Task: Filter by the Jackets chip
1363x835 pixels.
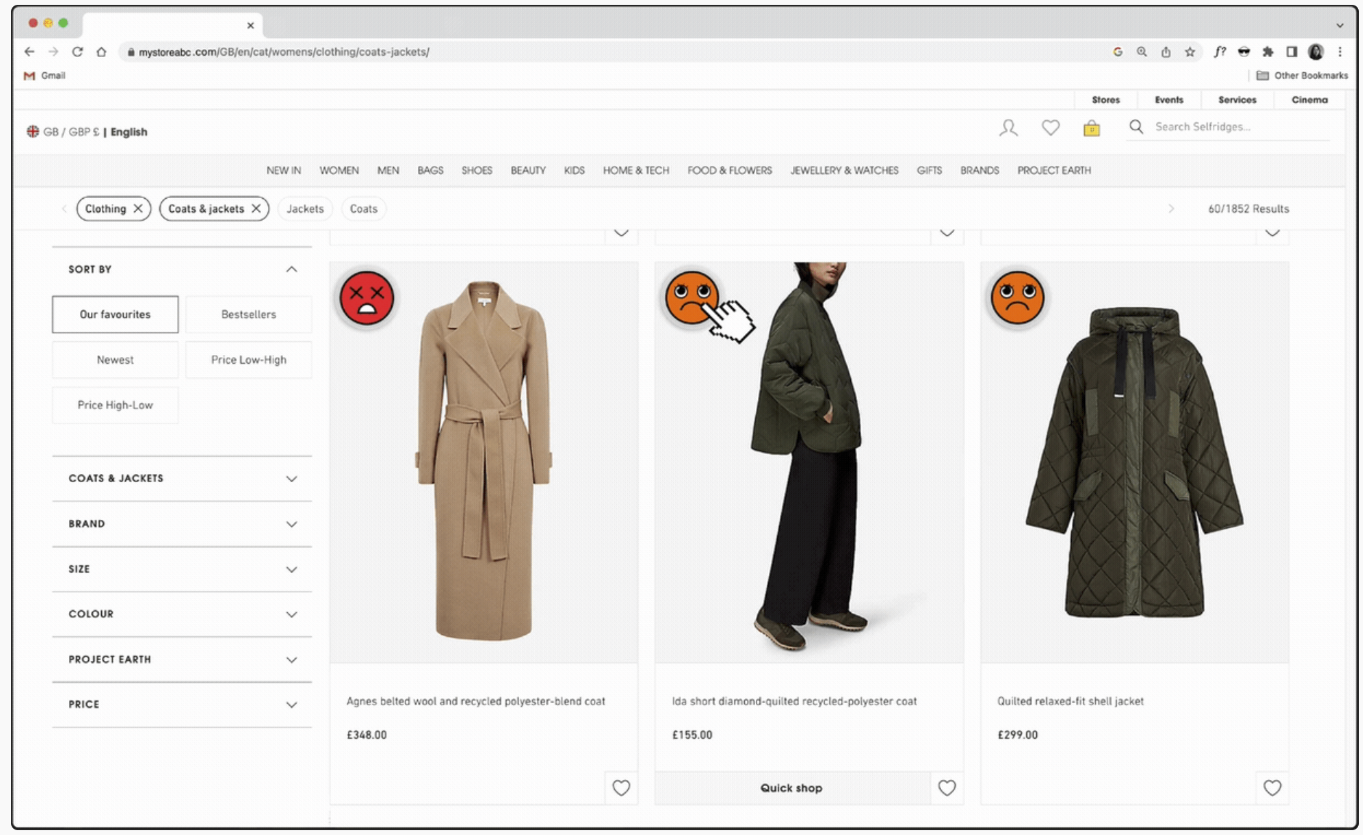Action: 305,208
